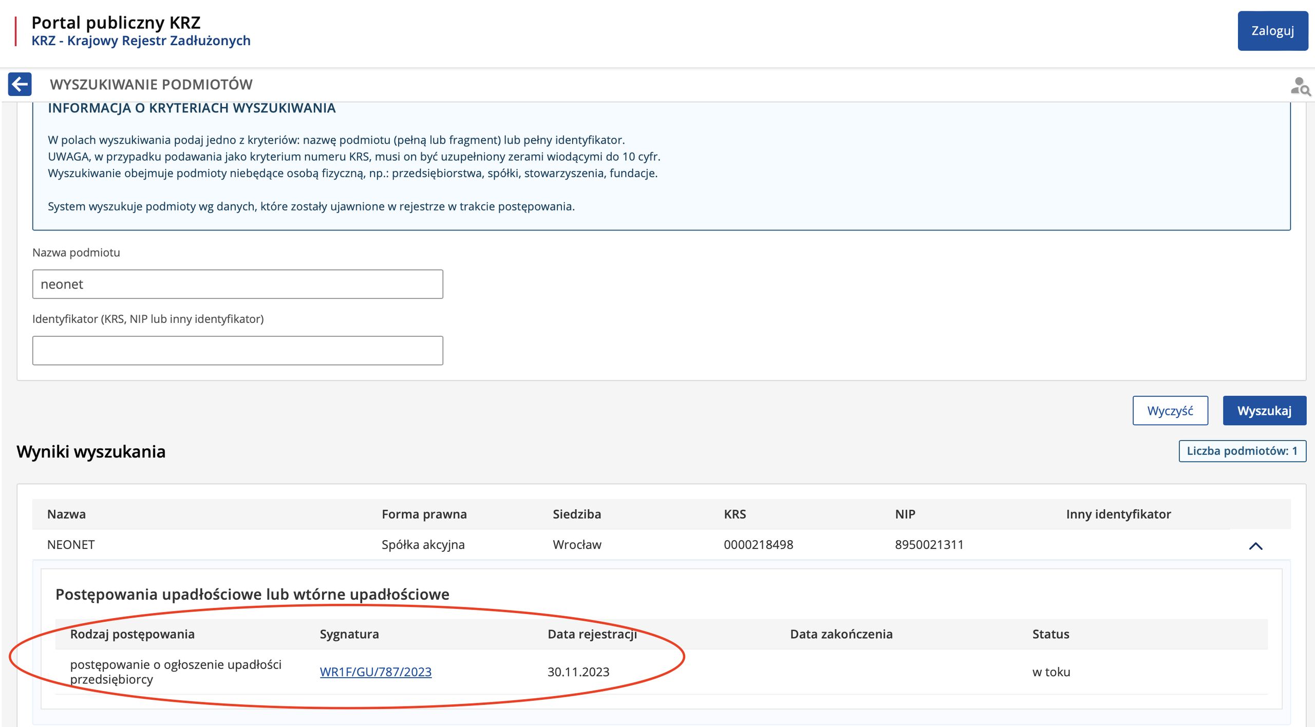Click the Nazwa column header
Viewport: 1315px width, 727px height.
66,514
